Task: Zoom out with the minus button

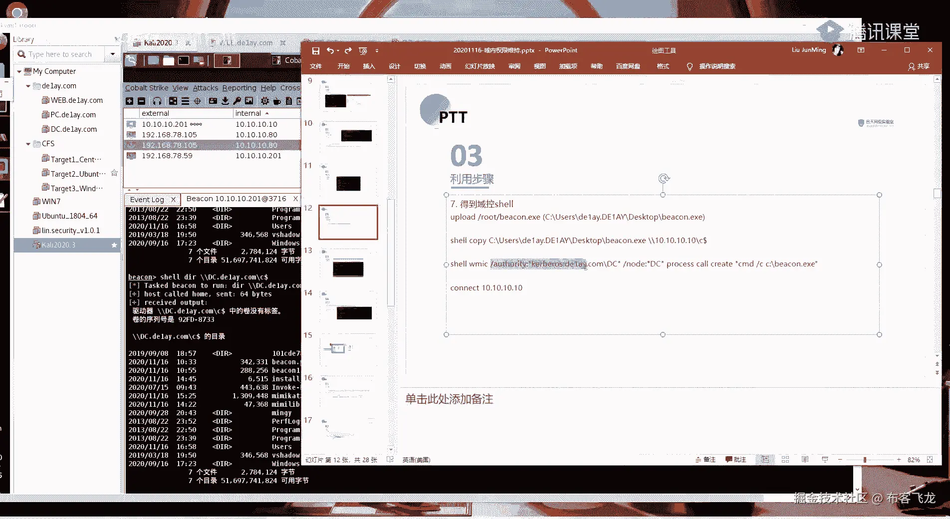Action: pyautogui.click(x=840, y=460)
